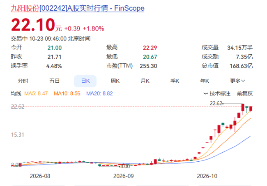
Task: Click the 8.00 low marker on chart
Action: tap(125, 166)
